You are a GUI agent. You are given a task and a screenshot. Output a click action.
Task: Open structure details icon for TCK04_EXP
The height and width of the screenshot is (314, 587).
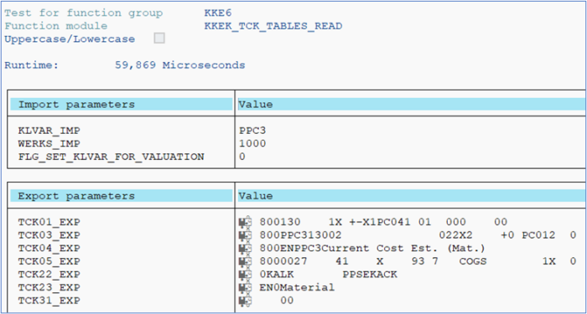[246, 249]
